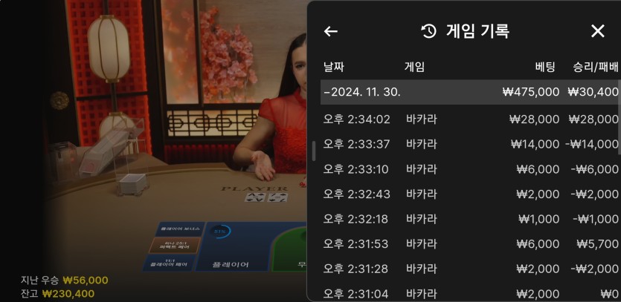This screenshot has width=621, height=302.
Task: Click the ₩475,000 total bet amount
Action: (531, 92)
